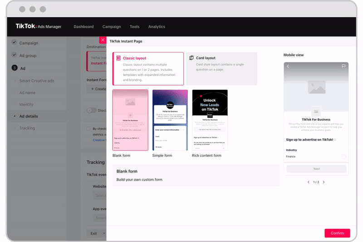Go to previous preview page with left chevron
Viewport: 363px width, 242px height.
(x=309, y=182)
